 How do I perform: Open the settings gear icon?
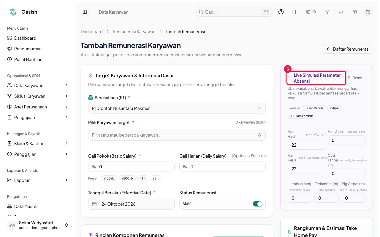pyautogui.click(x=355, y=12)
